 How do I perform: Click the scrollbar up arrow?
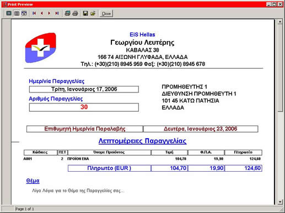280,22
